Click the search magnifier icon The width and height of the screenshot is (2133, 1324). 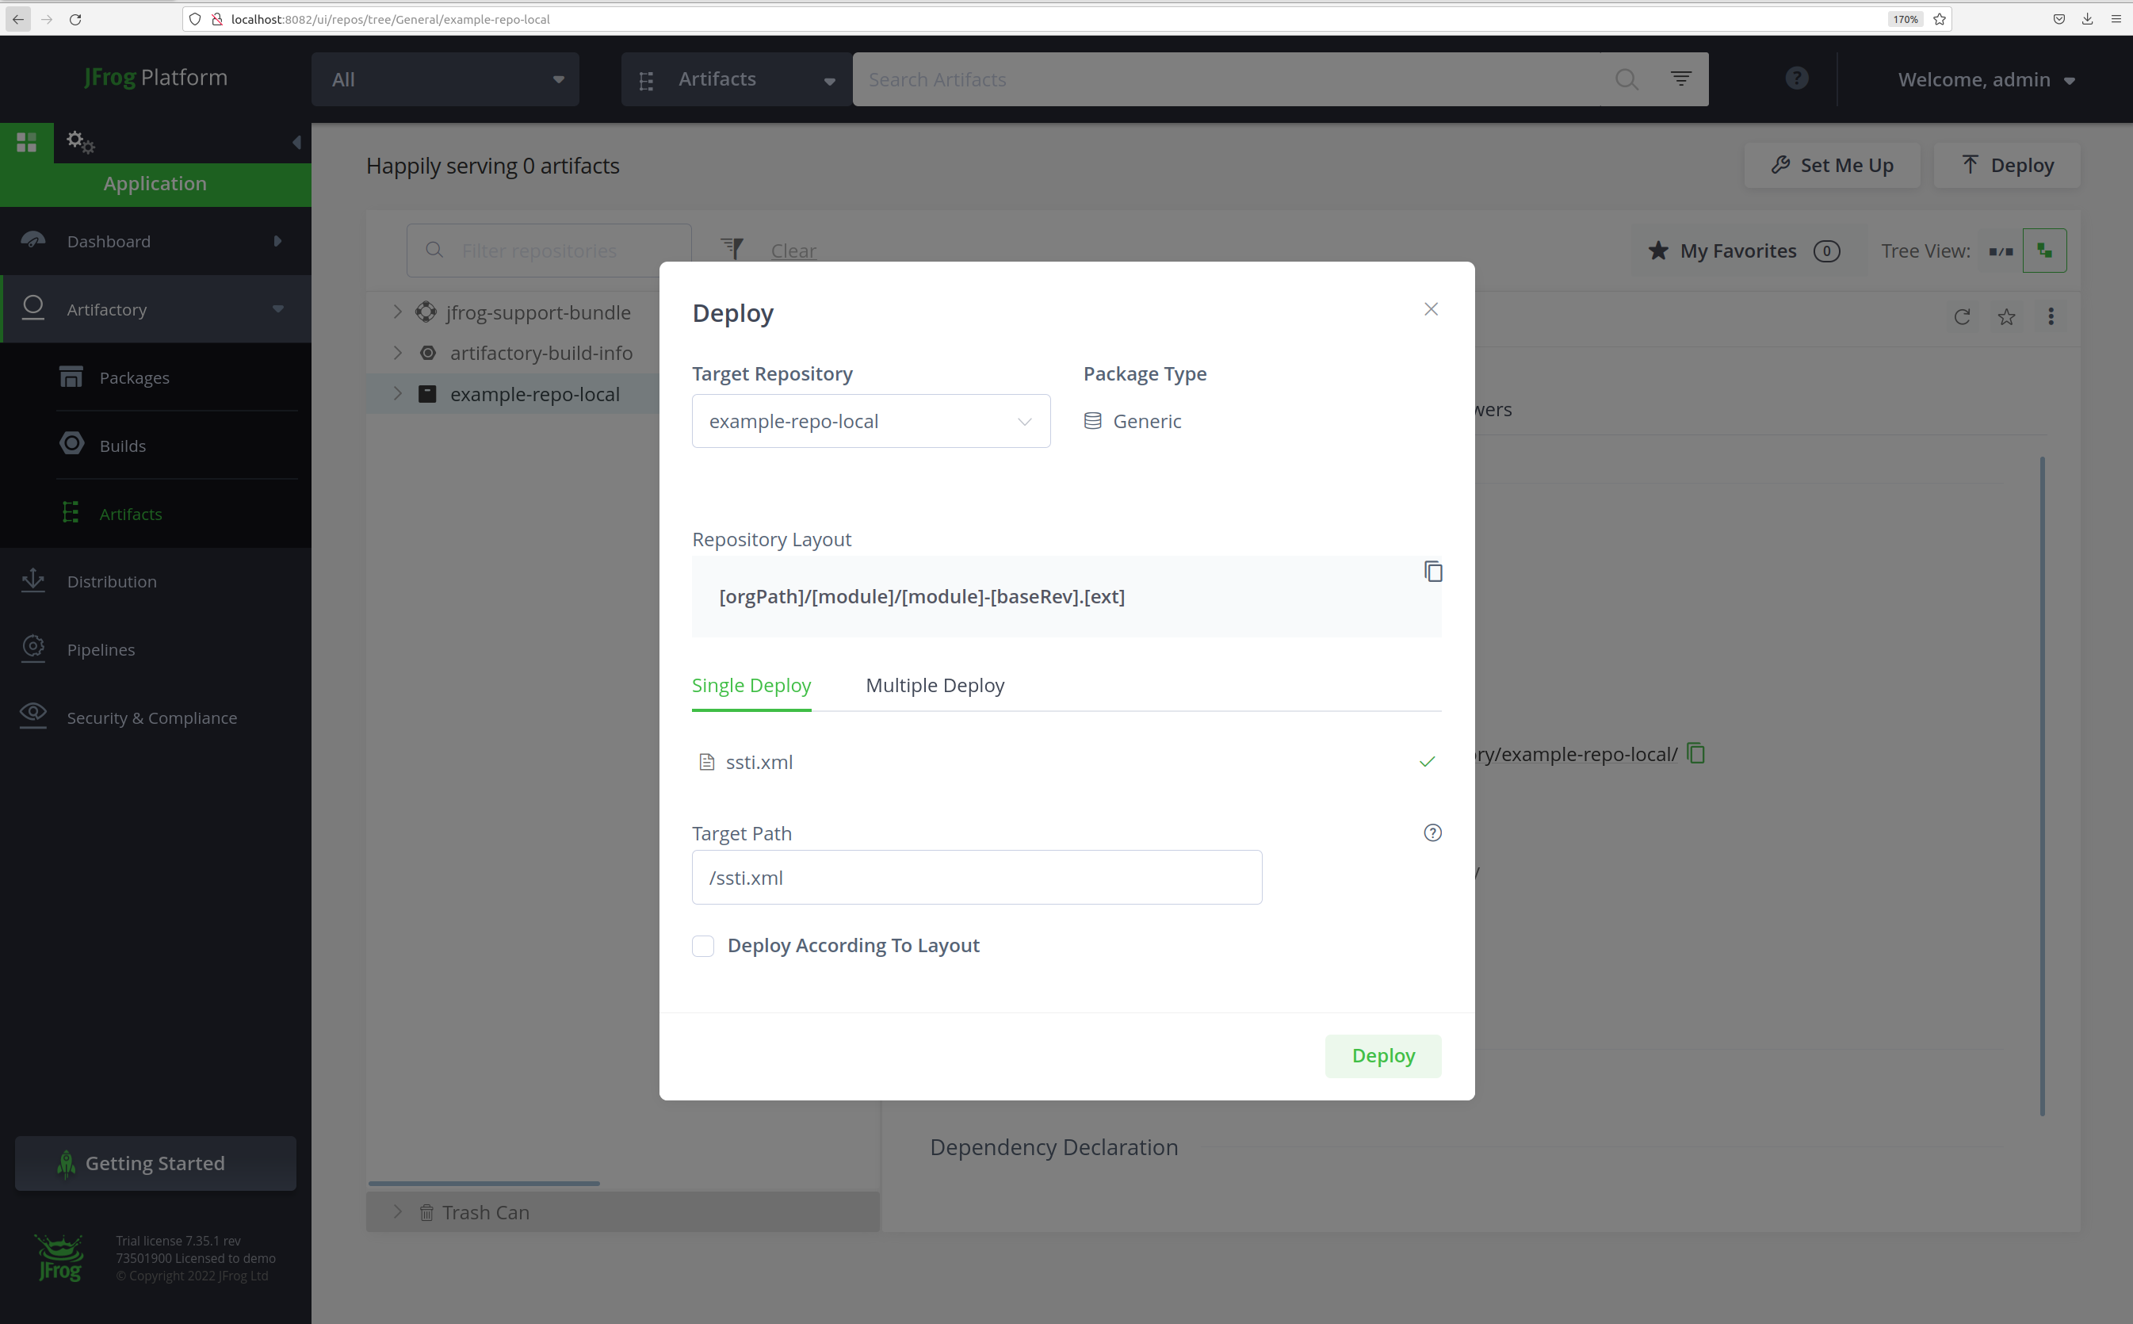(1627, 80)
